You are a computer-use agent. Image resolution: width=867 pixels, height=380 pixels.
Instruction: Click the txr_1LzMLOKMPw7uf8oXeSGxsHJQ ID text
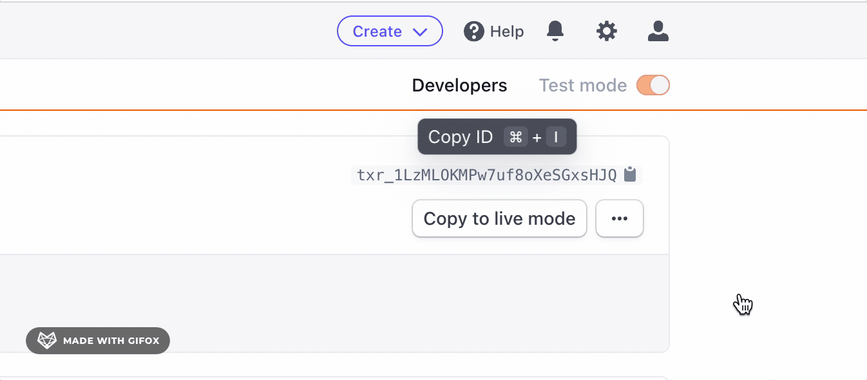[487, 175]
